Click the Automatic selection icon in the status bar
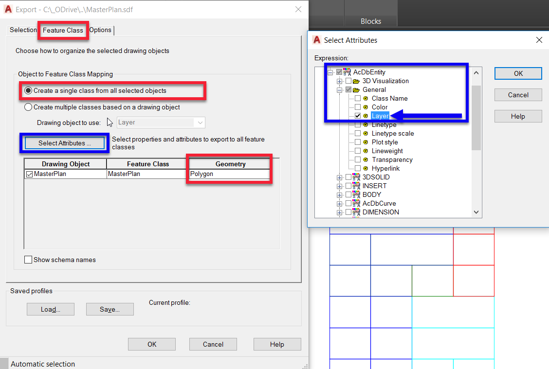 5,364
